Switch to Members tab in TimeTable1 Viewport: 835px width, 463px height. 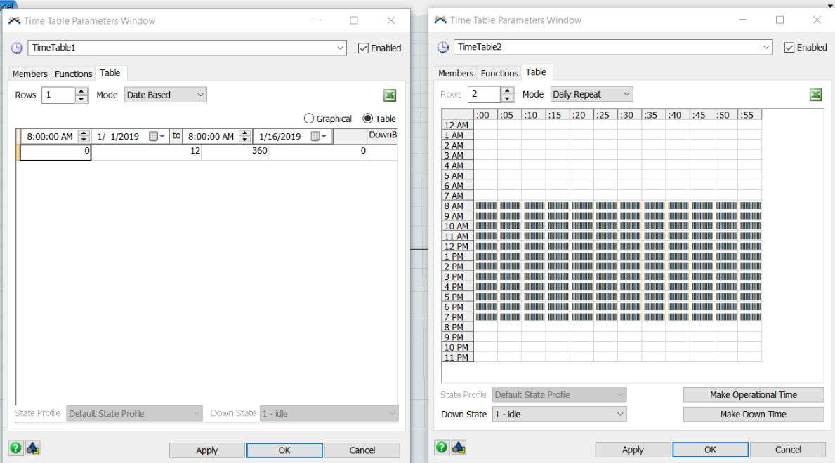tap(30, 74)
